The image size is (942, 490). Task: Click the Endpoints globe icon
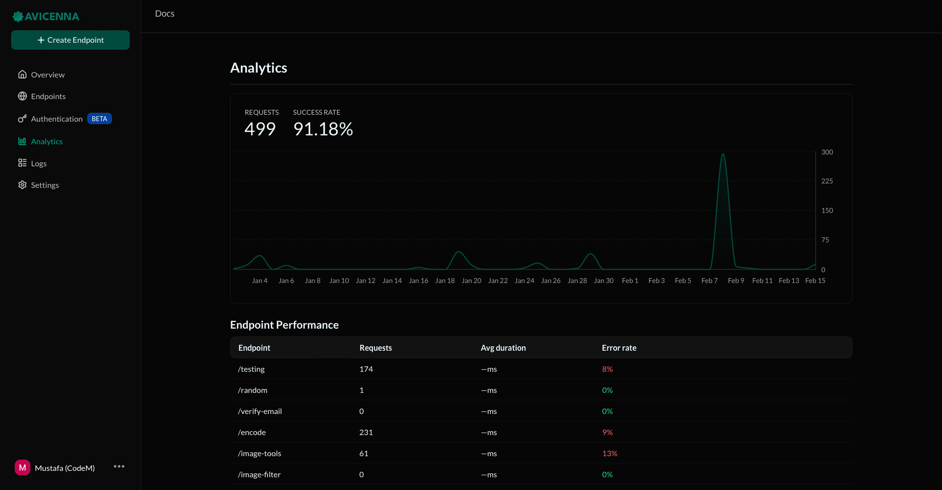[x=22, y=96]
